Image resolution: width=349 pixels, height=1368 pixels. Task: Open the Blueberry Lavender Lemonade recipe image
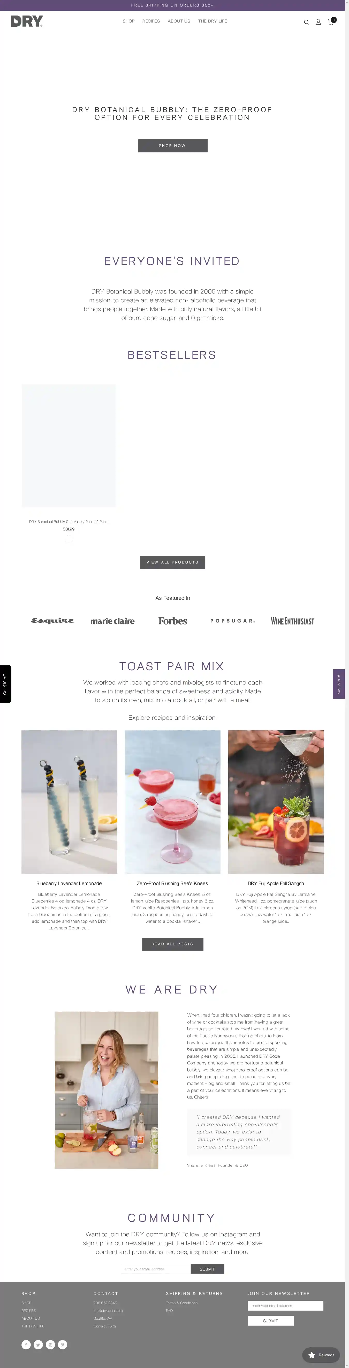click(69, 802)
